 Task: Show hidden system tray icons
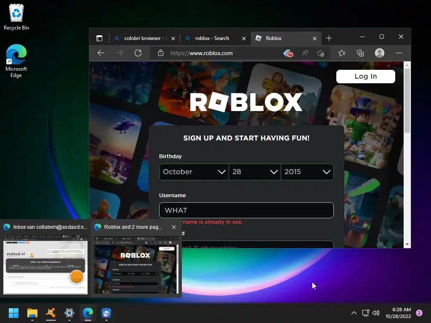pyautogui.click(x=354, y=313)
